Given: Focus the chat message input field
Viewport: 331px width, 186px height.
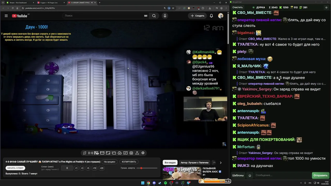Looking at the screenshot, I should pos(282,175).
